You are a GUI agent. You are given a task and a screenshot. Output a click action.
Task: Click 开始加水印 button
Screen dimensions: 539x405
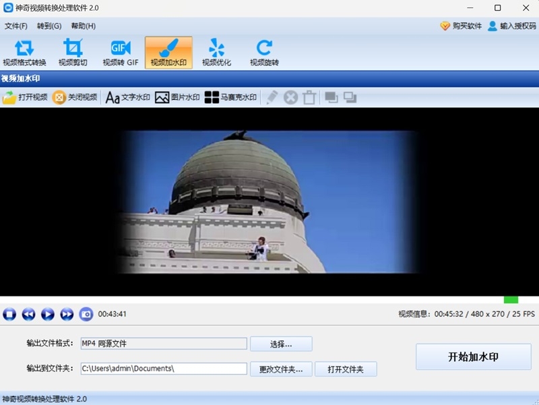click(x=474, y=356)
